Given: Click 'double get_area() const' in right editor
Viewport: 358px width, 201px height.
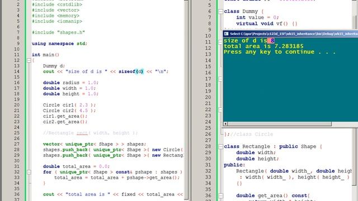Looking at the screenshot, I should [x=272, y=195].
